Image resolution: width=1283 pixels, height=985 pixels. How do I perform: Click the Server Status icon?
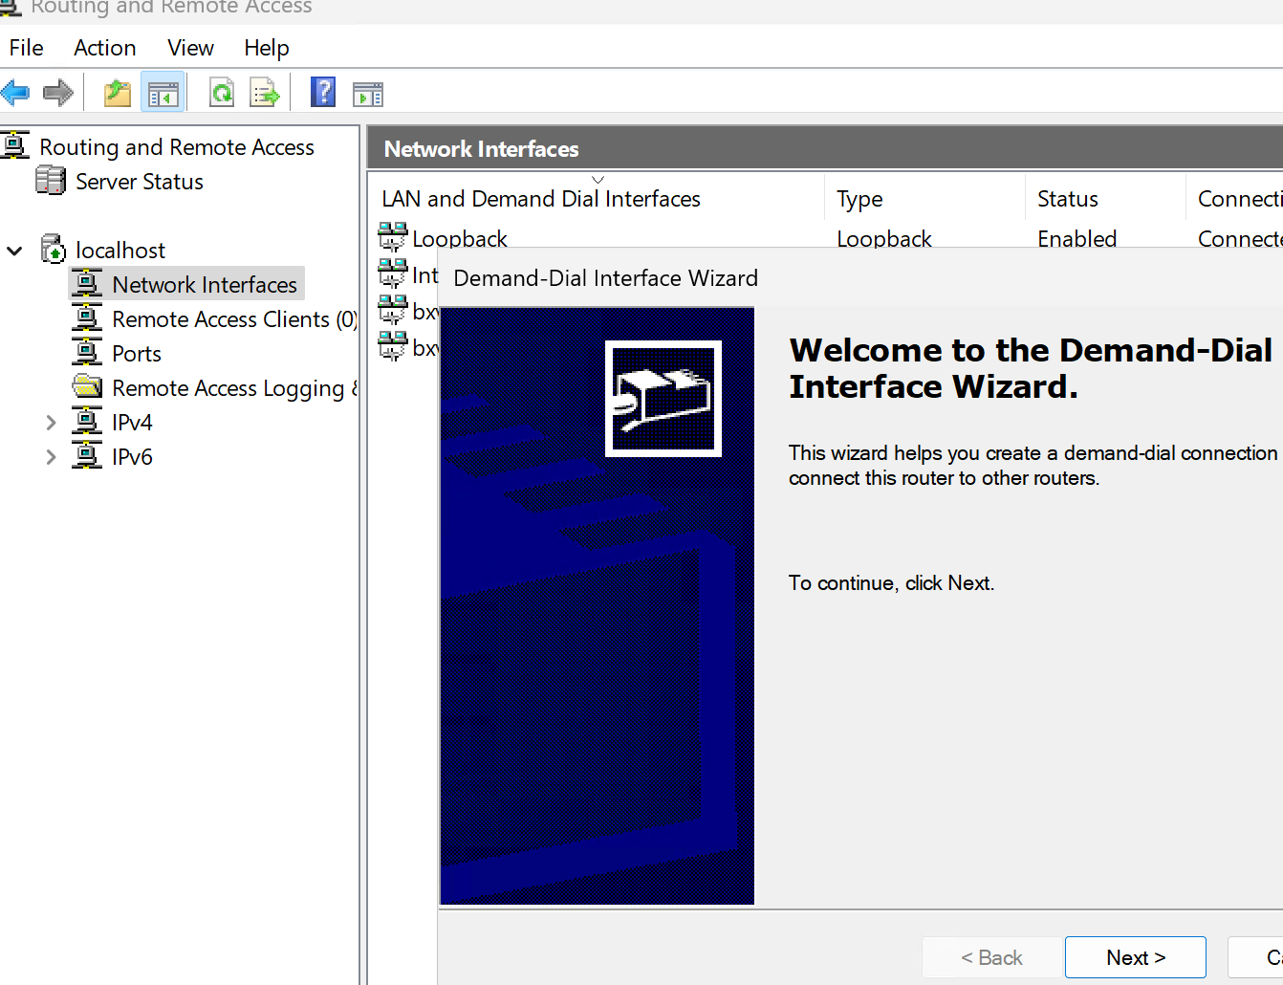pos(51,180)
